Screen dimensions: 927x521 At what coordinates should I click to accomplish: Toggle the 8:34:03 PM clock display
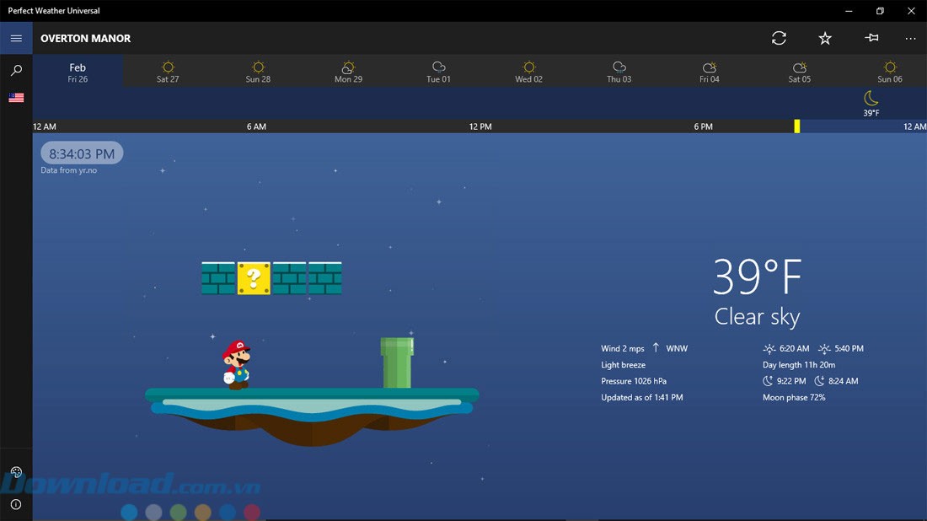pos(81,153)
